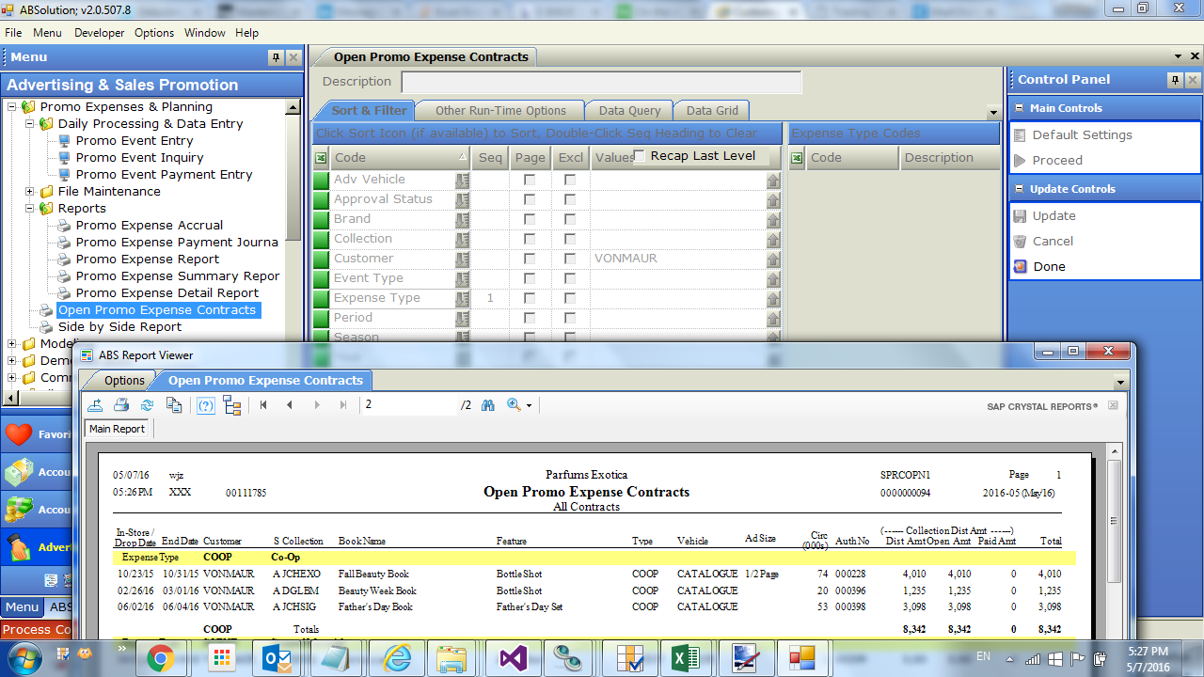
Task: Open lookup for Adv Vehicle row
Action: [x=463, y=180]
